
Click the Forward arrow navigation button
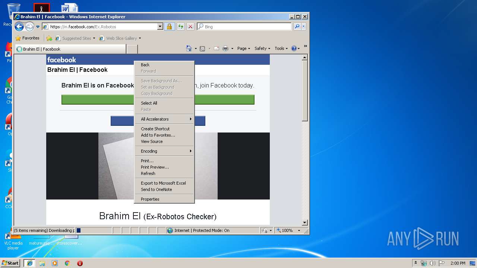tap(29, 26)
